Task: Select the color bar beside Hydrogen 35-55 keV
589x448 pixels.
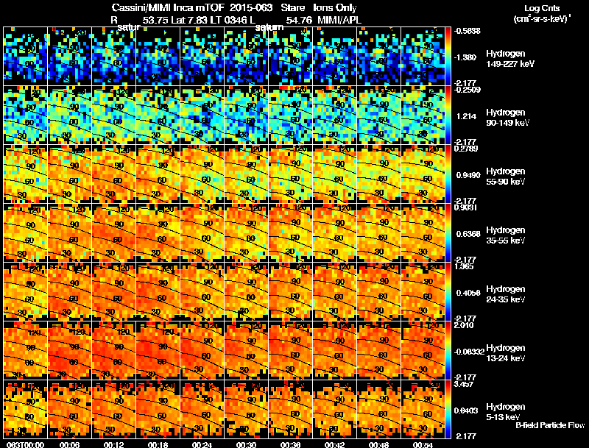Action: pos(448,232)
